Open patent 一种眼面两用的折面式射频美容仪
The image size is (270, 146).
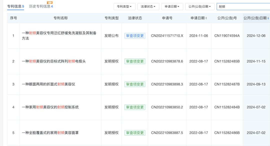[x=48, y=84]
